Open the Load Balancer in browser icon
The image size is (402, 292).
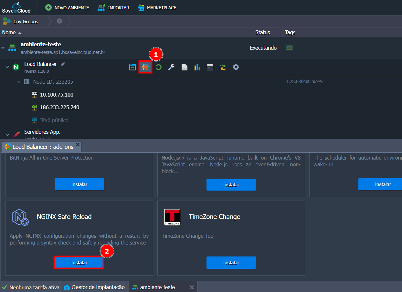(x=132, y=67)
